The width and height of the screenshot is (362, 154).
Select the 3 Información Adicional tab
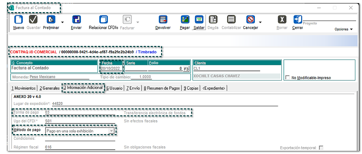click(83, 88)
